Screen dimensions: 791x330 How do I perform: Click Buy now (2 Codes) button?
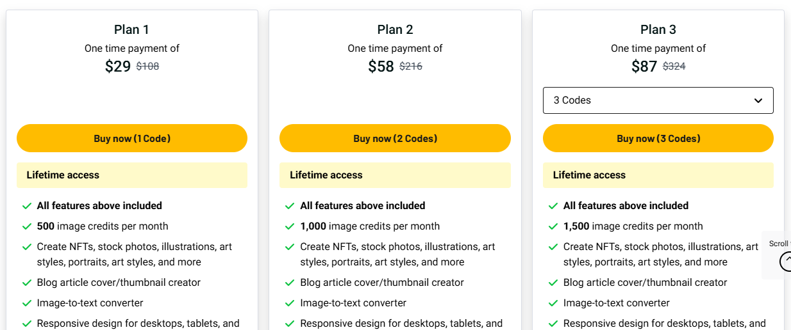pyautogui.click(x=395, y=138)
